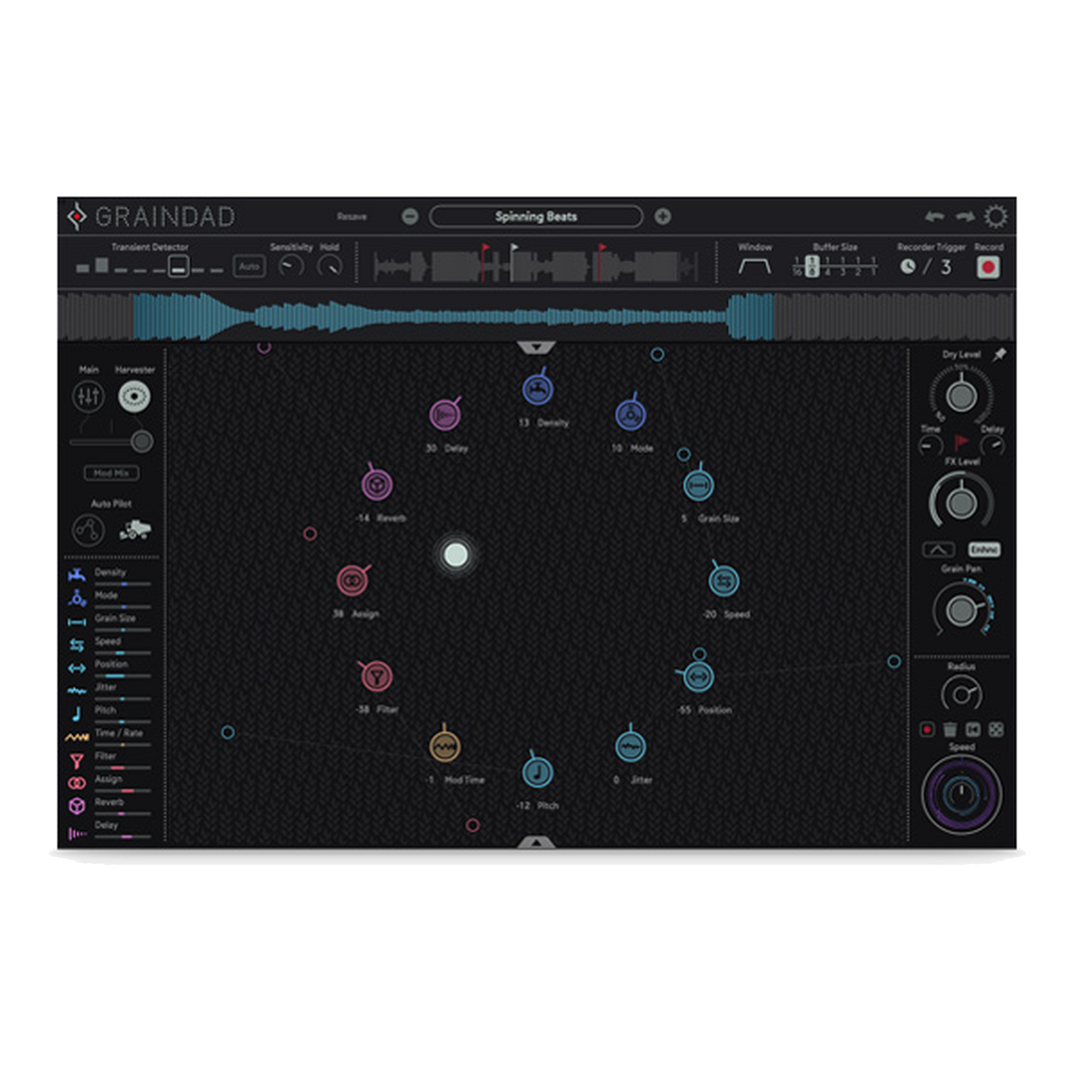The image size is (1074, 1074).
Task: Select the Grain Size node in the orbit
Action: (x=698, y=484)
